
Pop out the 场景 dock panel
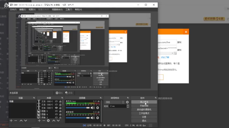[x=34, y=98]
